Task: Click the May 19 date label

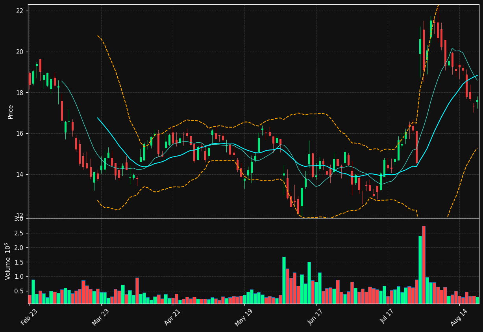Action: 244,317
